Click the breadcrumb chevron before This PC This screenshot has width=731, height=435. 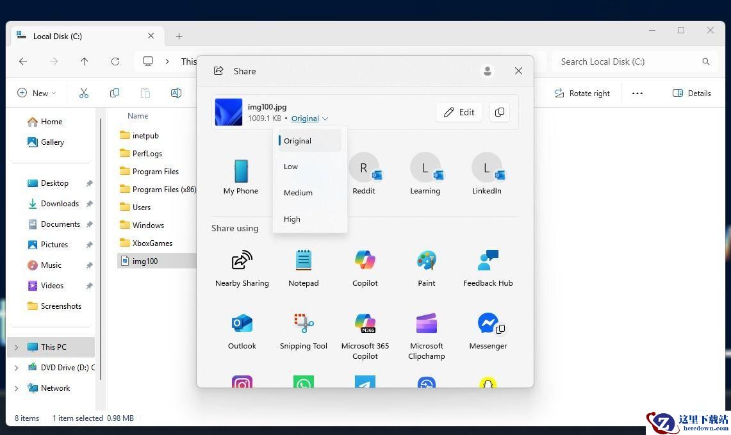click(167, 62)
